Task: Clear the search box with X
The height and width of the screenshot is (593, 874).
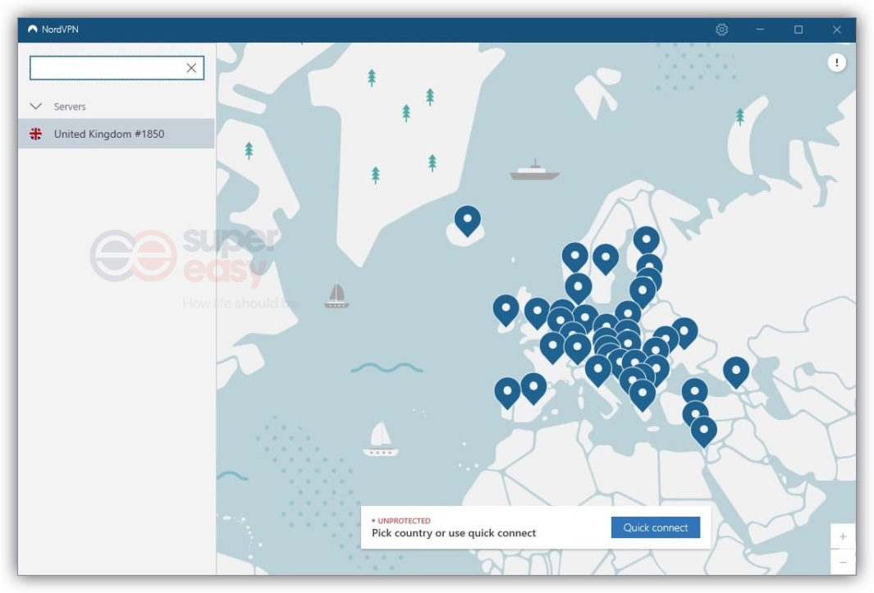Action: (191, 68)
